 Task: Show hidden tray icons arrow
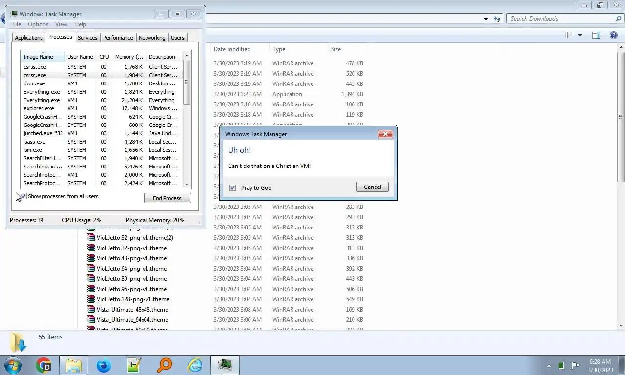pyautogui.click(x=549, y=365)
